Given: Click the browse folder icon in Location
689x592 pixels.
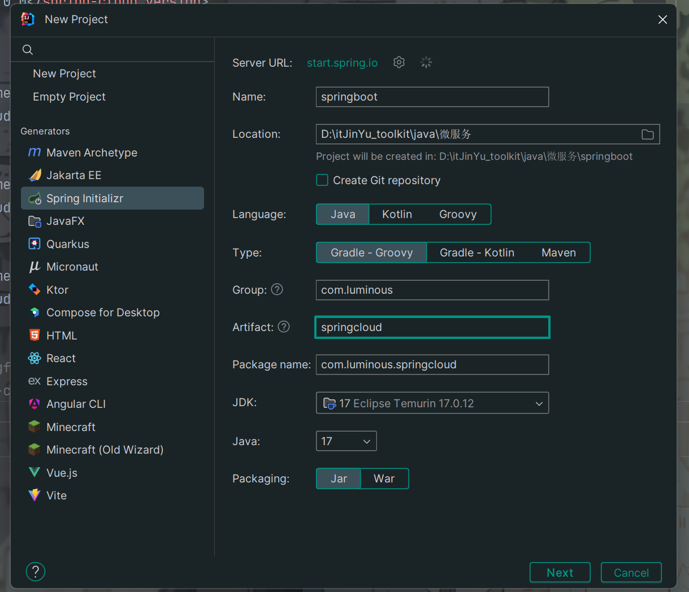Looking at the screenshot, I should (647, 134).
